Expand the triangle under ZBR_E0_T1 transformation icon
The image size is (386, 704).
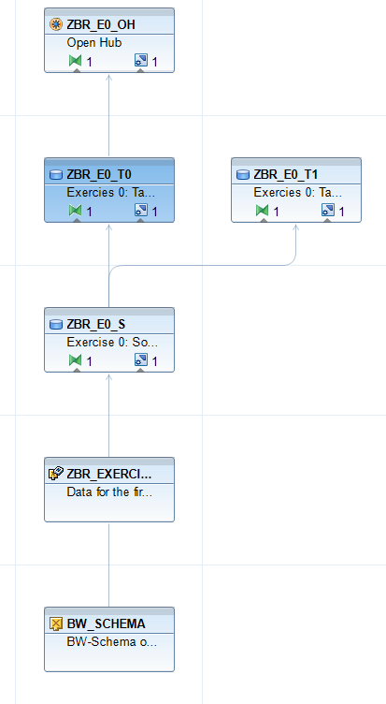pyautogui.click(x=264, y=220)
